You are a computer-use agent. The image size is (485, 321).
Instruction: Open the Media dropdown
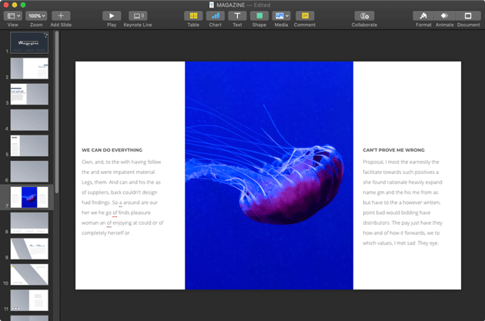pyautogui.click(x=282, y=15)
